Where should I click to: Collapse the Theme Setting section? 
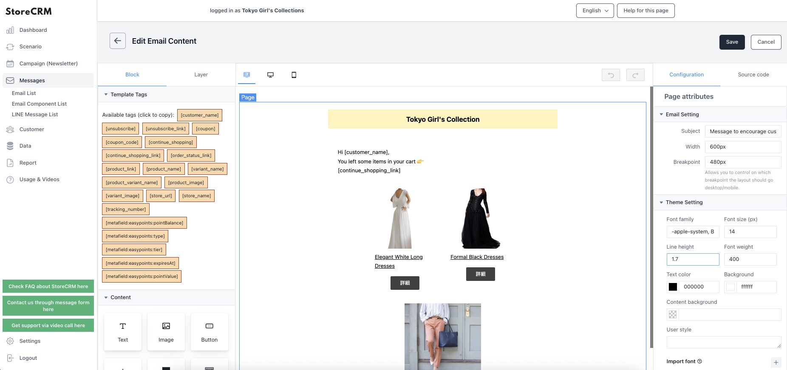(661, 202)
